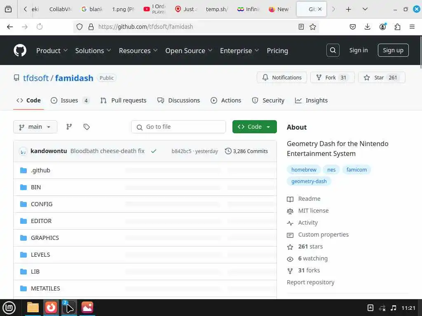Open the Report repository link

coord(310,282)
